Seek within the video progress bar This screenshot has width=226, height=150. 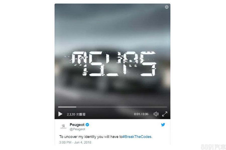click(112, 107)
